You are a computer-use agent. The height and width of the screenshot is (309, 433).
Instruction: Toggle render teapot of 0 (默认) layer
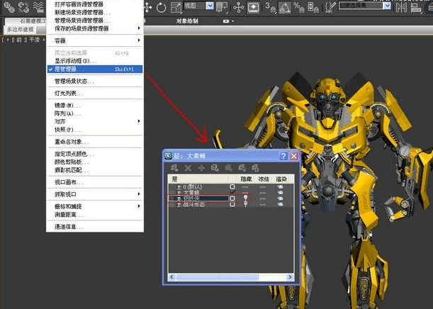click(x=281, y=187)
